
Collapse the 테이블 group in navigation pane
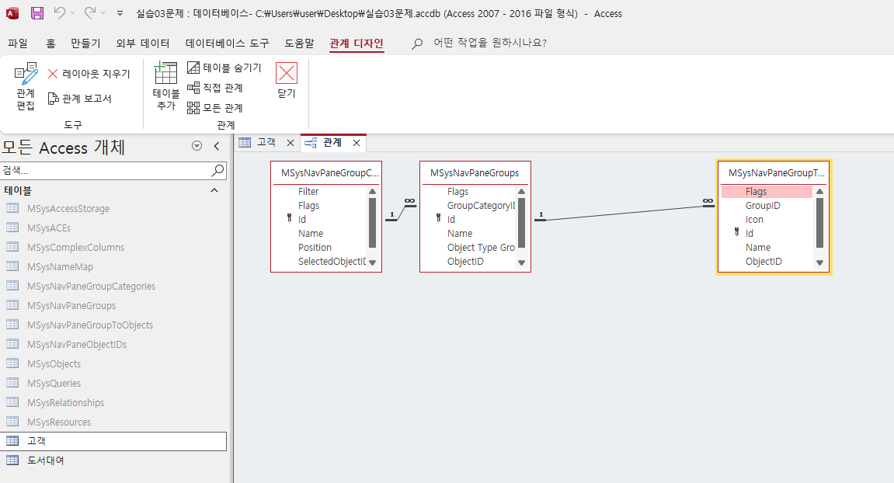click(214, 190)
